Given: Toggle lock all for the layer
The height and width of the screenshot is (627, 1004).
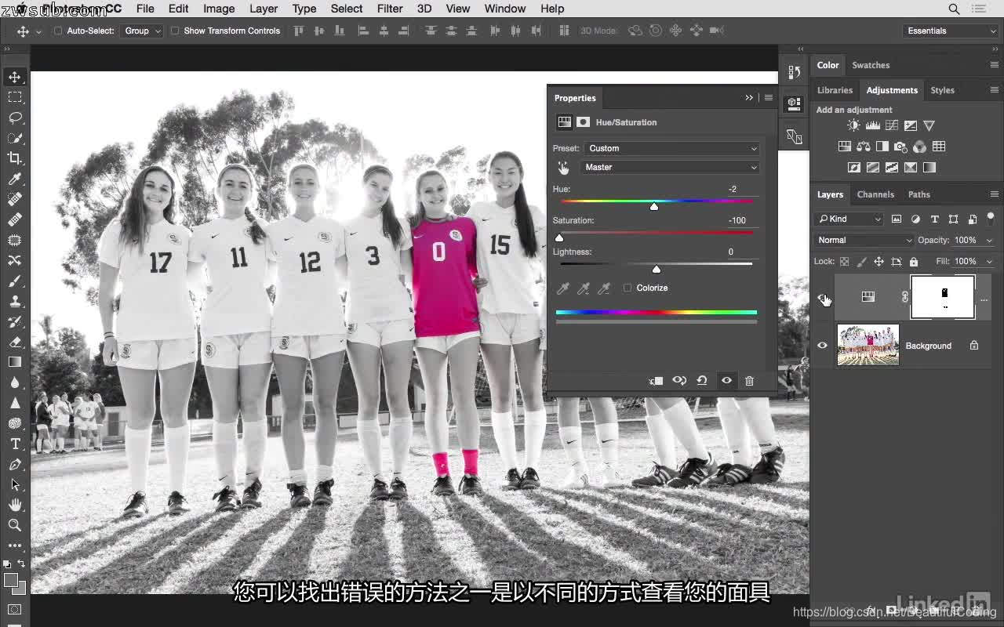Looking at the screenshot, I should pyautogui.click(x=913, y=261).
